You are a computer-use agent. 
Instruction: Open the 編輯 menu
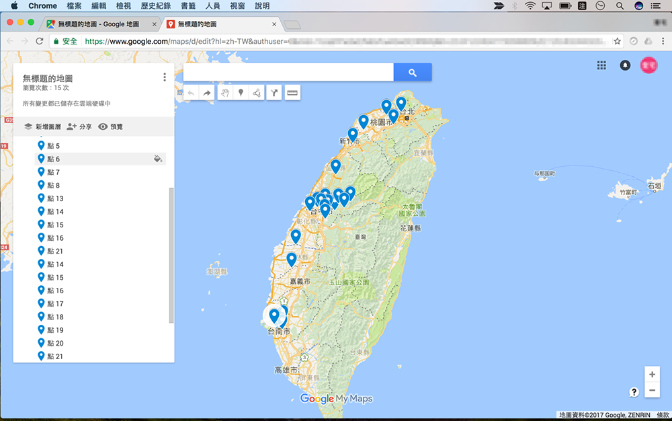point(99,5)
